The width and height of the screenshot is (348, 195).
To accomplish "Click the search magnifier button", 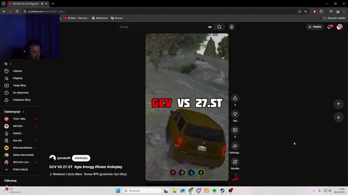I will pos(219,27).
